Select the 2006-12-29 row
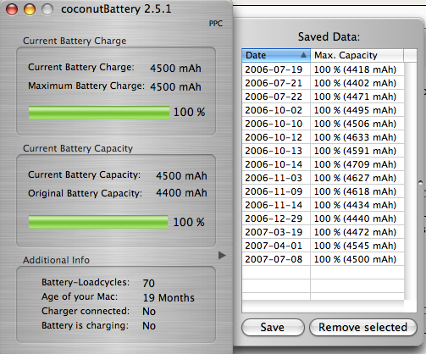The height and width of the screenshot is (354, 426). [323, 218]
